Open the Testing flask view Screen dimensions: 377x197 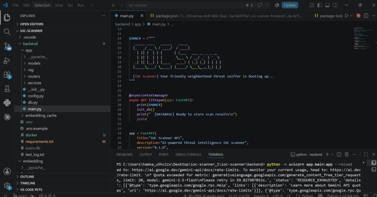[x=7, y=89]
